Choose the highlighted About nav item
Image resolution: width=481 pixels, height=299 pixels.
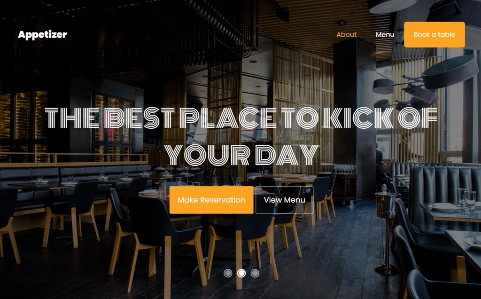coord(346,34)
